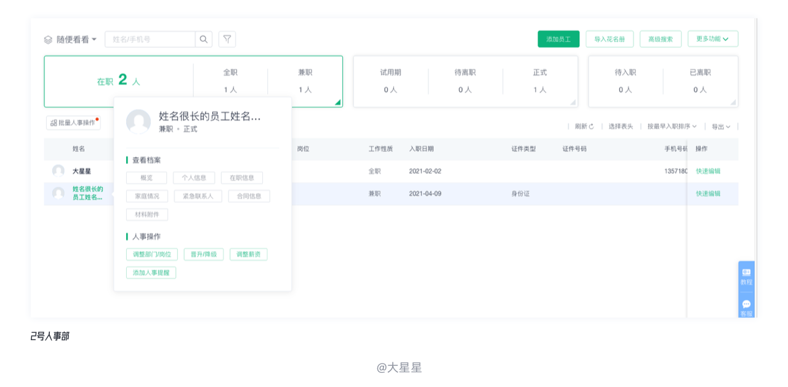
Task: Click the search magnifier icon
Action: (x=204, y=39)
